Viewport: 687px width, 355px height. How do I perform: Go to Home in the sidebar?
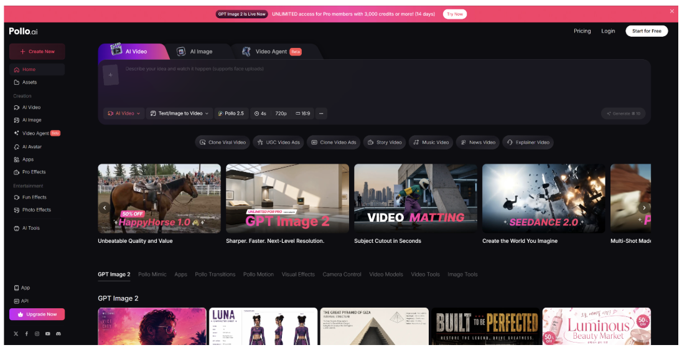(x=37, y=70)
